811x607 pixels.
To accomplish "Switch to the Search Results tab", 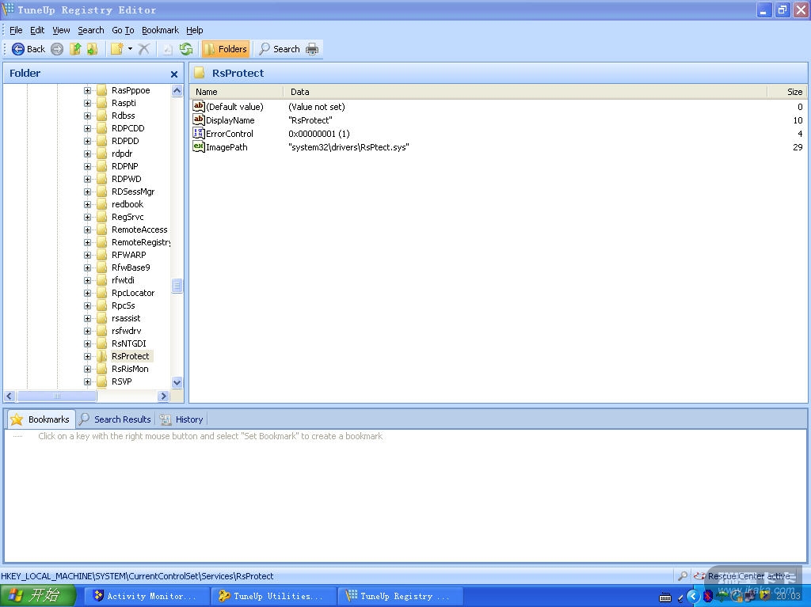I will [x=116, y=419].
